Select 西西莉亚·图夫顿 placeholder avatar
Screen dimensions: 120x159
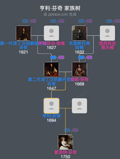point(108,33)
